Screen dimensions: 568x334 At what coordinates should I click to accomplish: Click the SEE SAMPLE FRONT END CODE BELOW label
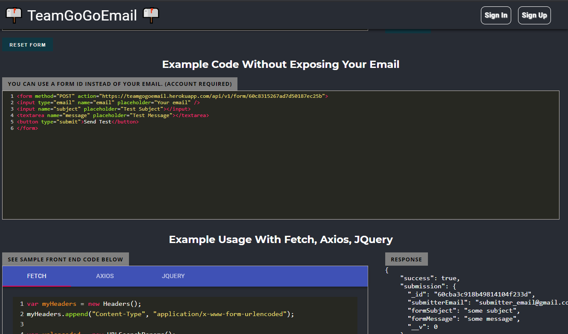tap(65, 259)
